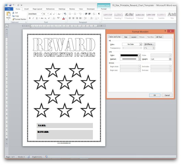Open Format WordArt dialog help
The image size is (181, 165).
165,31
